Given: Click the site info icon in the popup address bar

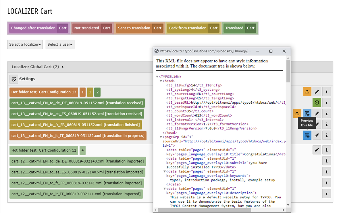Looking at the screenshot, I should pyautogui.click(x=157, y=51).
